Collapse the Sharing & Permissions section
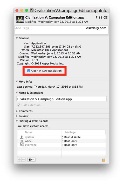 click(x=17, y=121)
